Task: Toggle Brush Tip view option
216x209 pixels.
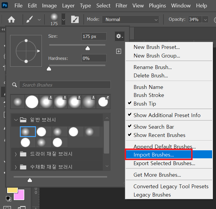Action: [x=169, y=103]
